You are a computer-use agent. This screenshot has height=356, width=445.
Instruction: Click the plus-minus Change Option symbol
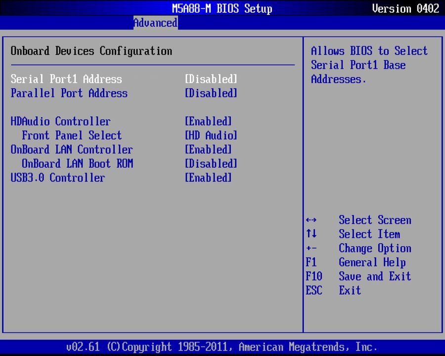pyautogui.click(x=311, y=248)
